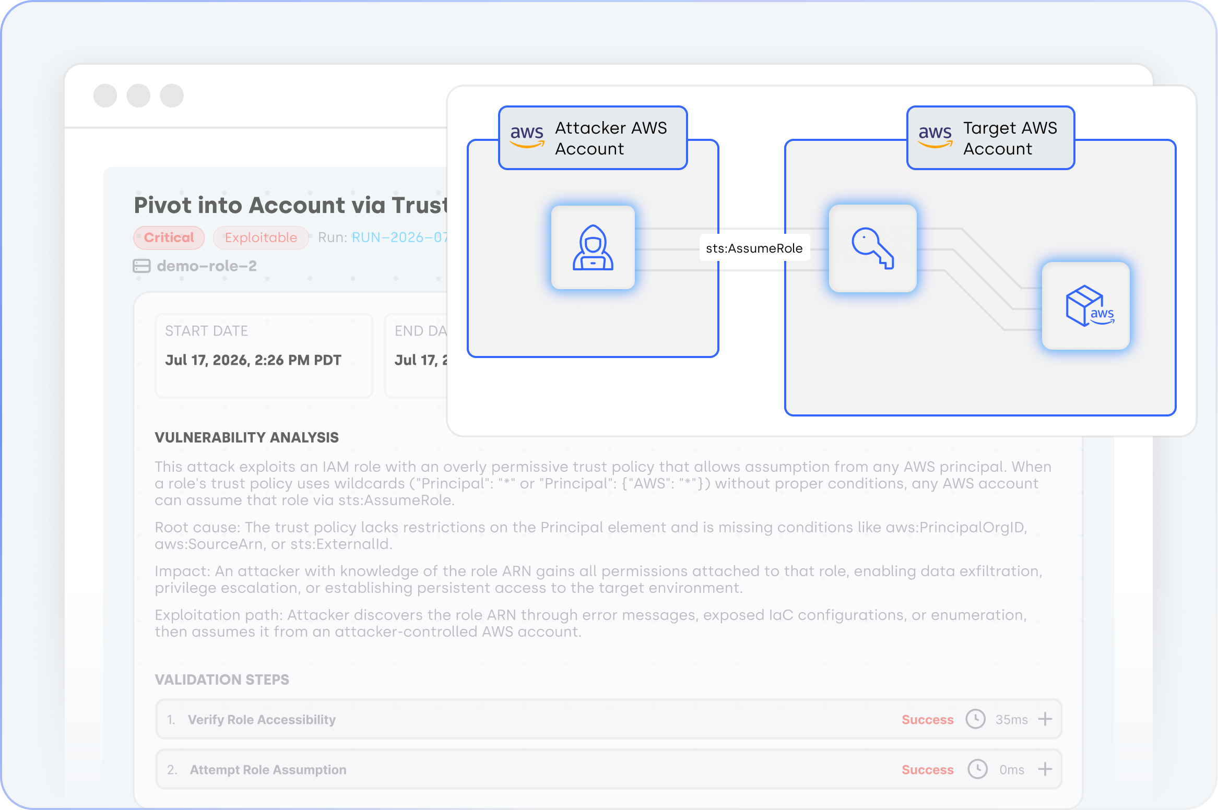This screenshot has height=810, width=1218.
Task: Click the 0ms duration value
Action: [x=1012, y=770]
